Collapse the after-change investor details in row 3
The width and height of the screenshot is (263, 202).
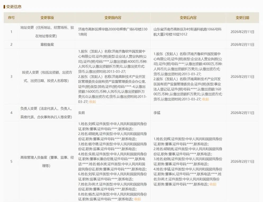click(x=205, y=99)
